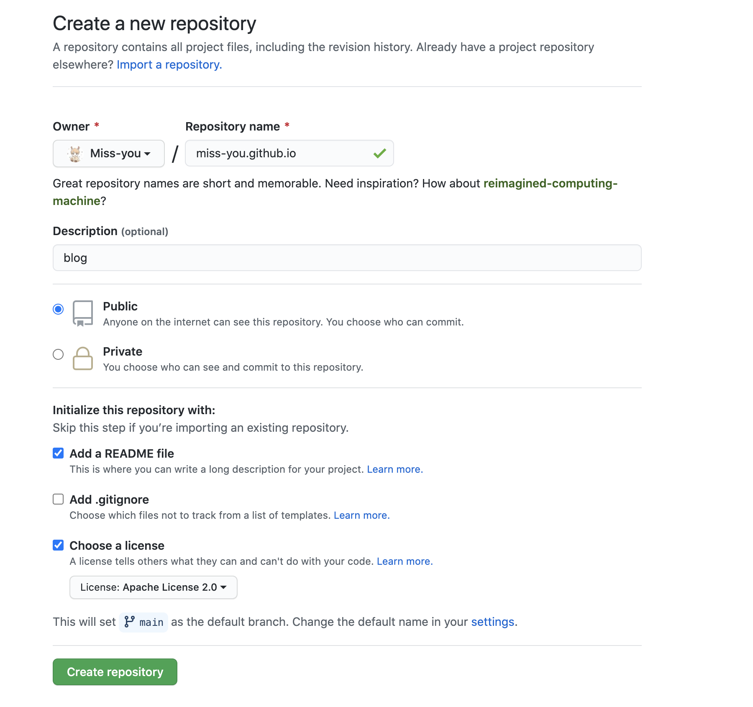Click the Miss-you owner avatar icon

[x=75, y=154]
